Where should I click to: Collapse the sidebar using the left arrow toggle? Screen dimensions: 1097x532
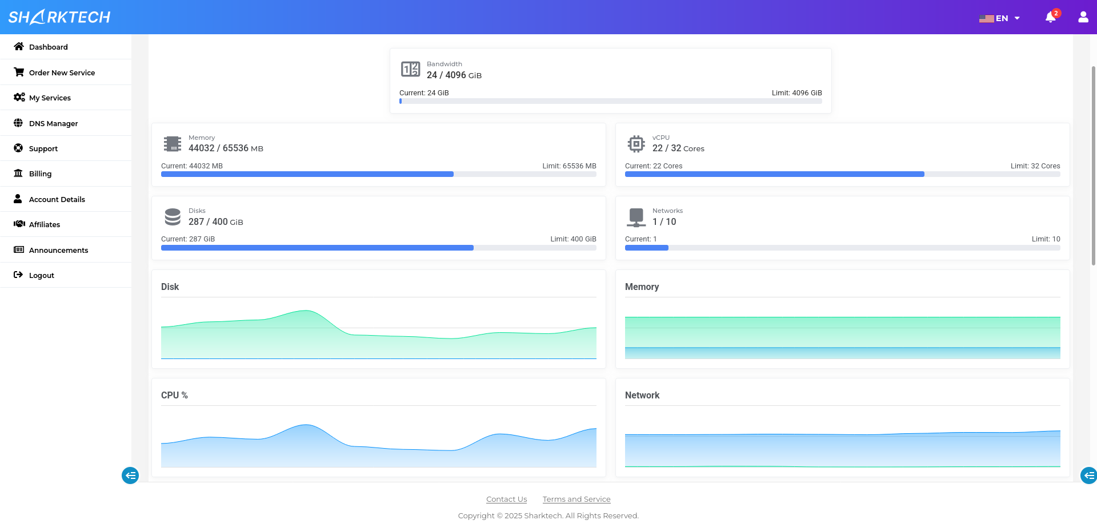pyautogui.click(x=130, y=475)
